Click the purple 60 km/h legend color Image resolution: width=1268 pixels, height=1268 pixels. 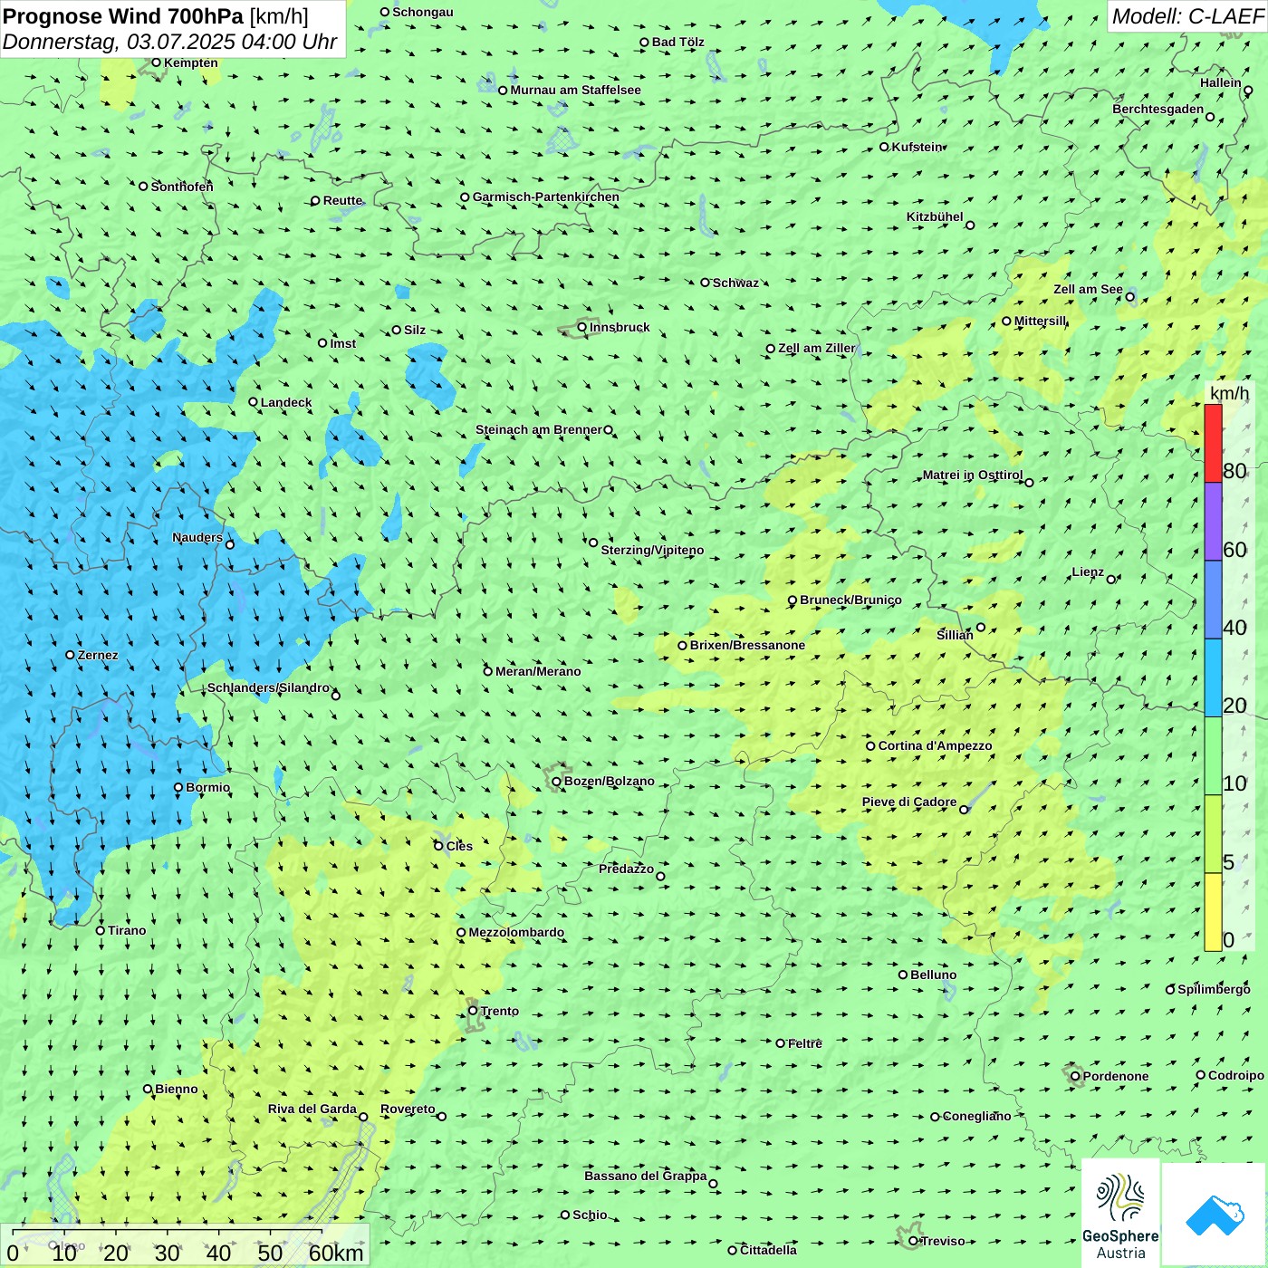coord(1213,522)
